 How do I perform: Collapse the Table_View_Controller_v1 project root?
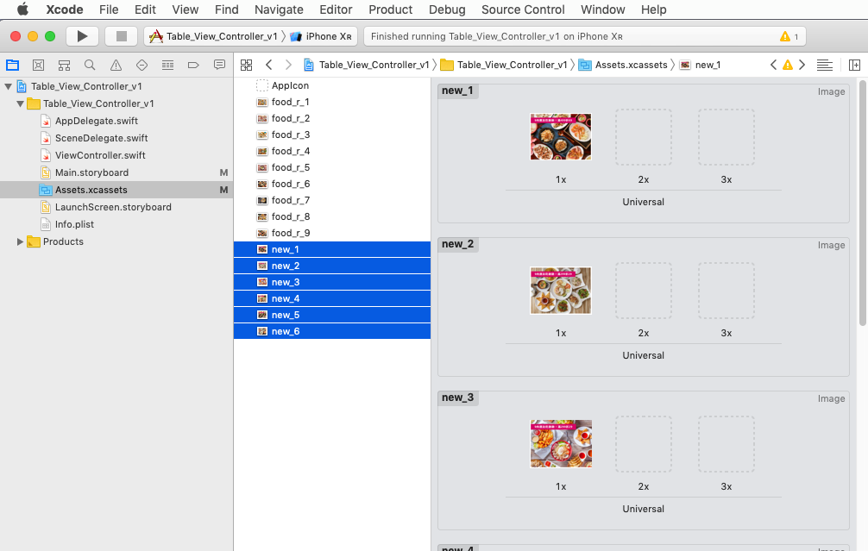pos(9,86)
